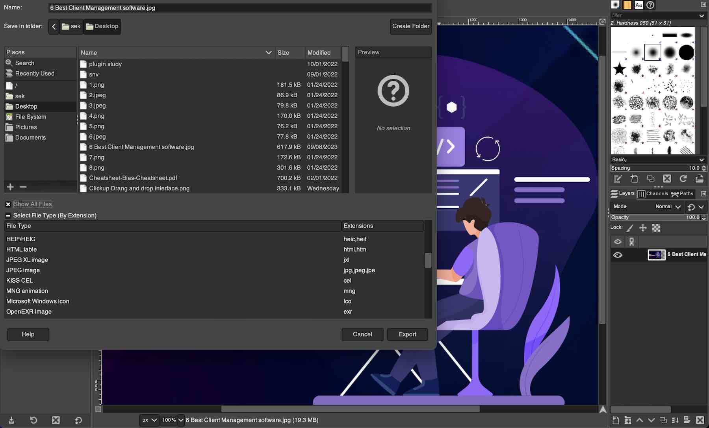
Task: Open the brush as an image
Action: click(700, 178)
